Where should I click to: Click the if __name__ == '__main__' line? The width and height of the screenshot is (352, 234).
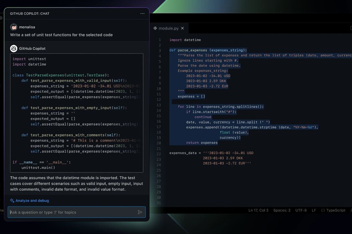[41, 163]
